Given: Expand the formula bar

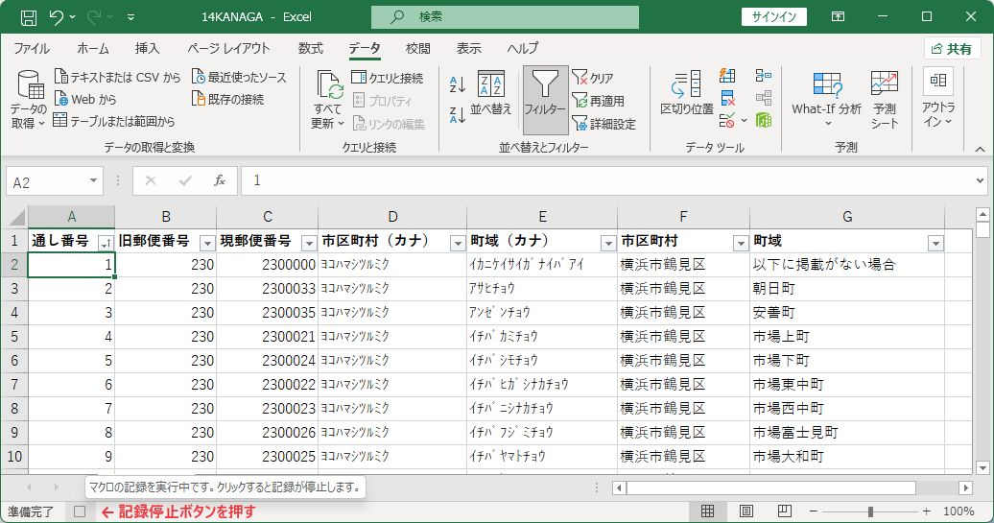Looking at the screenshot, I should tap(980, 181).
